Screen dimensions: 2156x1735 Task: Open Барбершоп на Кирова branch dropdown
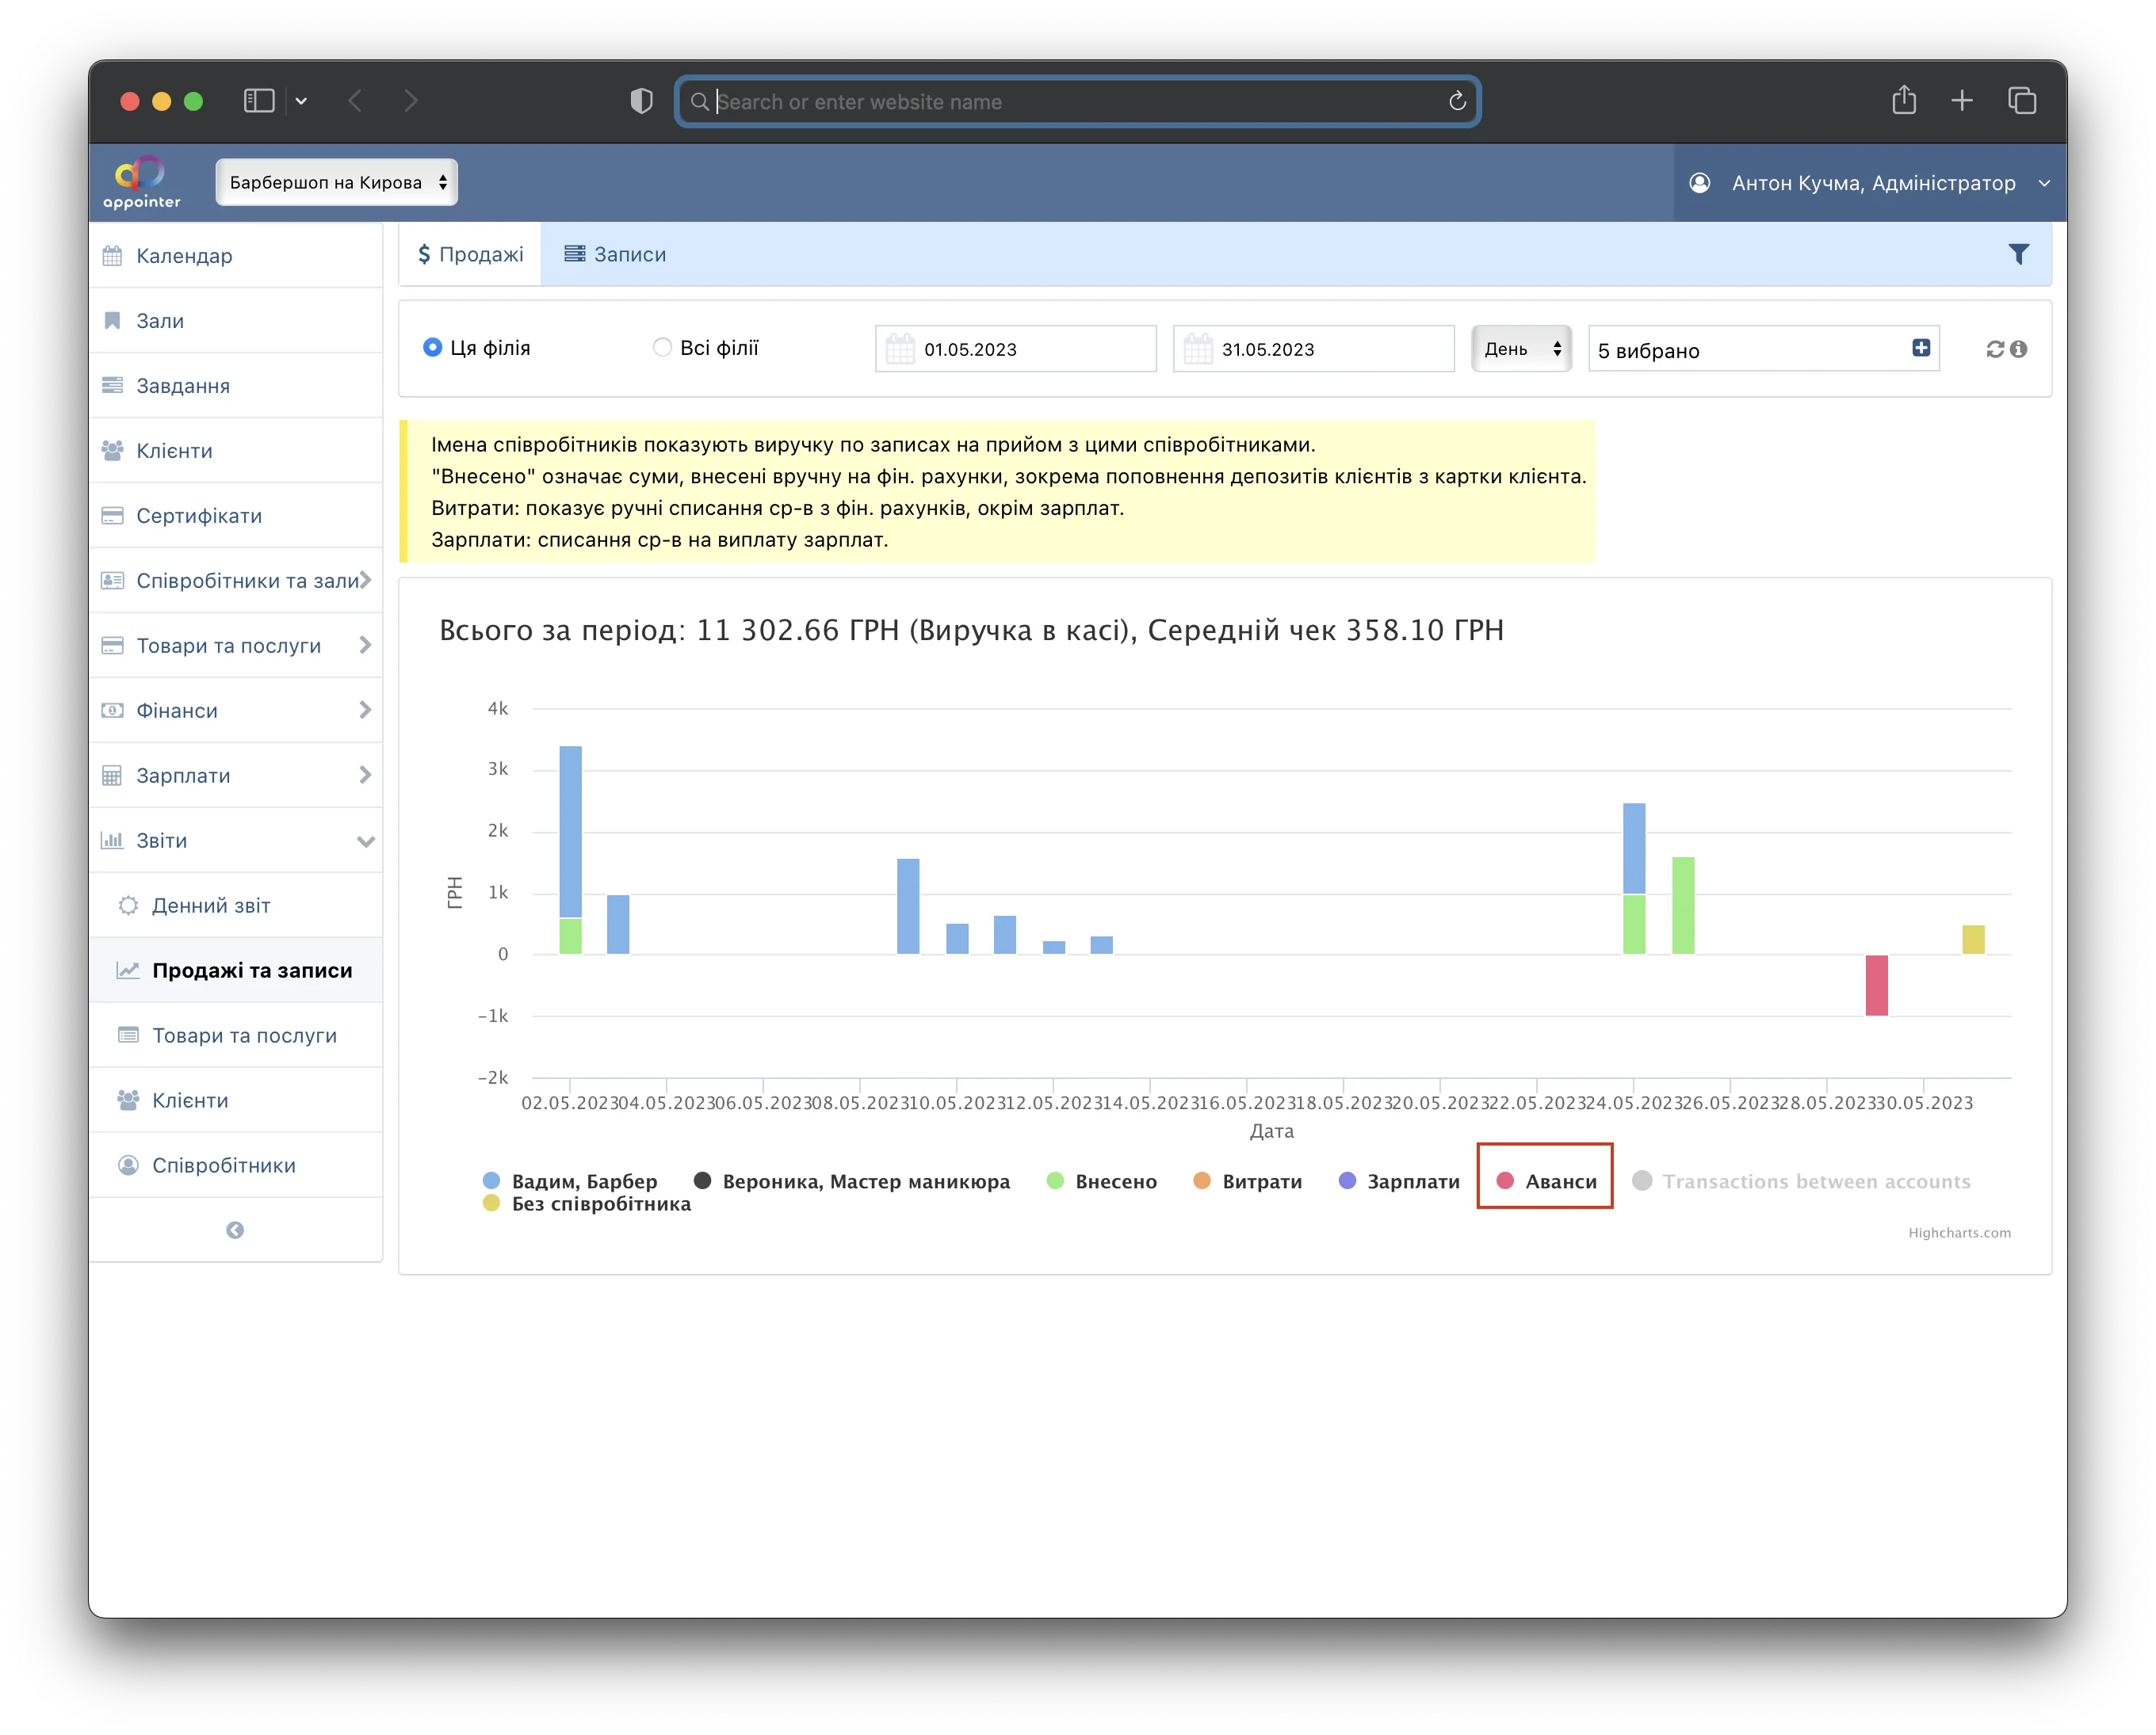pos(337,182)
